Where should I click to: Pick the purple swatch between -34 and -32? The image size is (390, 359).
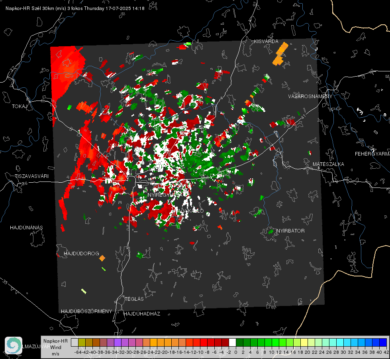118,342
